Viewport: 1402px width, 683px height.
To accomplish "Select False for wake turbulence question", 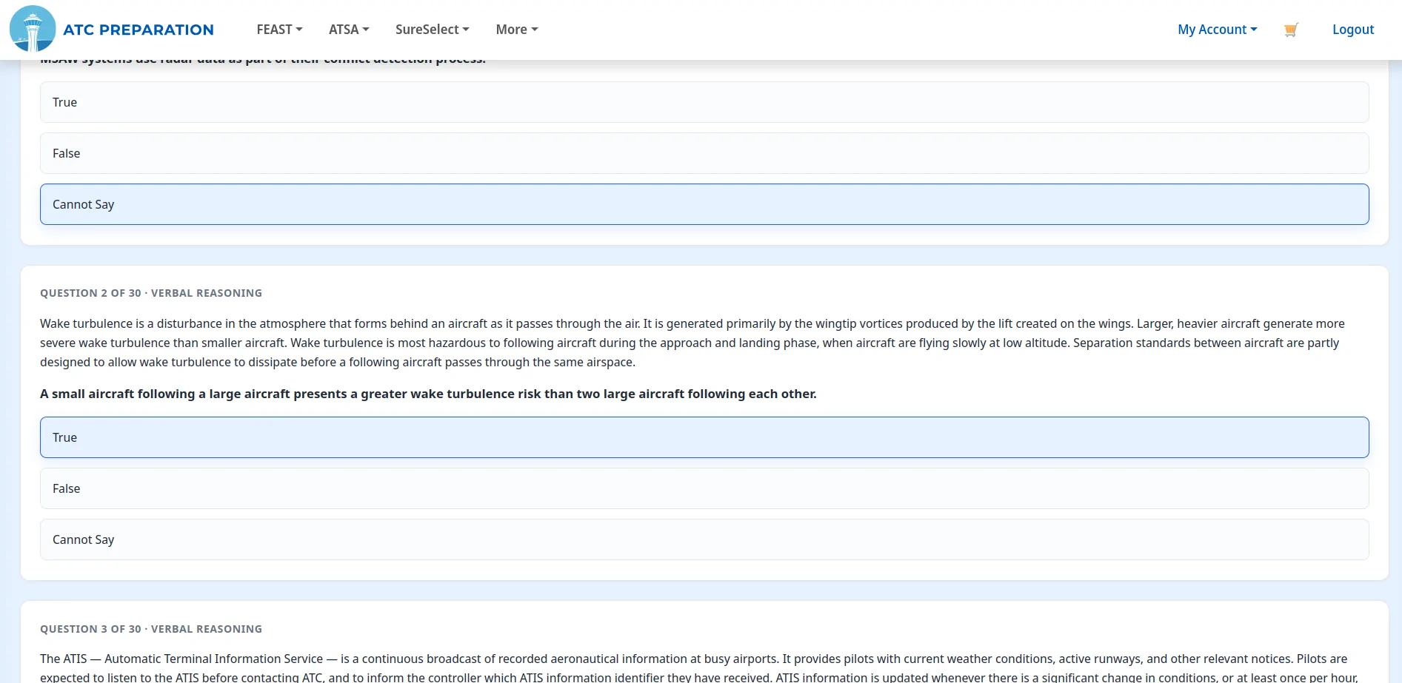I will pyautogui.click(x=704, y=488).
